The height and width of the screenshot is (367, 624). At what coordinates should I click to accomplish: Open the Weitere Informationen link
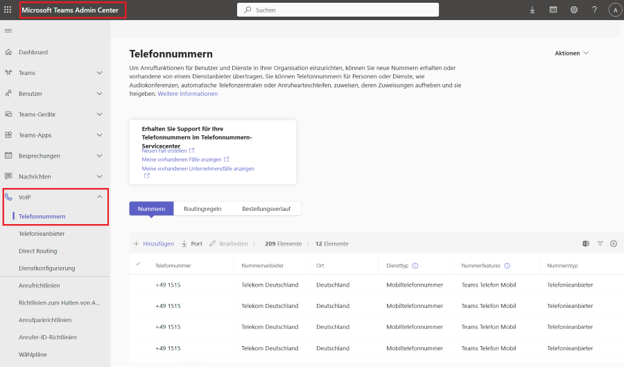(x=187, y=94)
